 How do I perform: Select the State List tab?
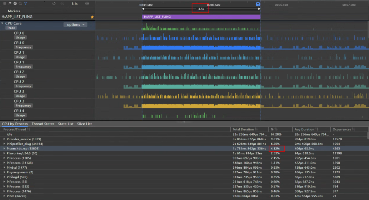66,124
